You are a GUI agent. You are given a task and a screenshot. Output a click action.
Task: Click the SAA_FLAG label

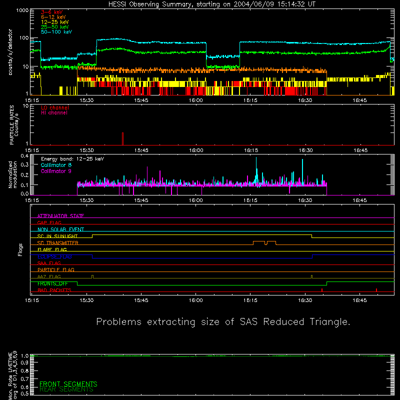click(49, 263)
